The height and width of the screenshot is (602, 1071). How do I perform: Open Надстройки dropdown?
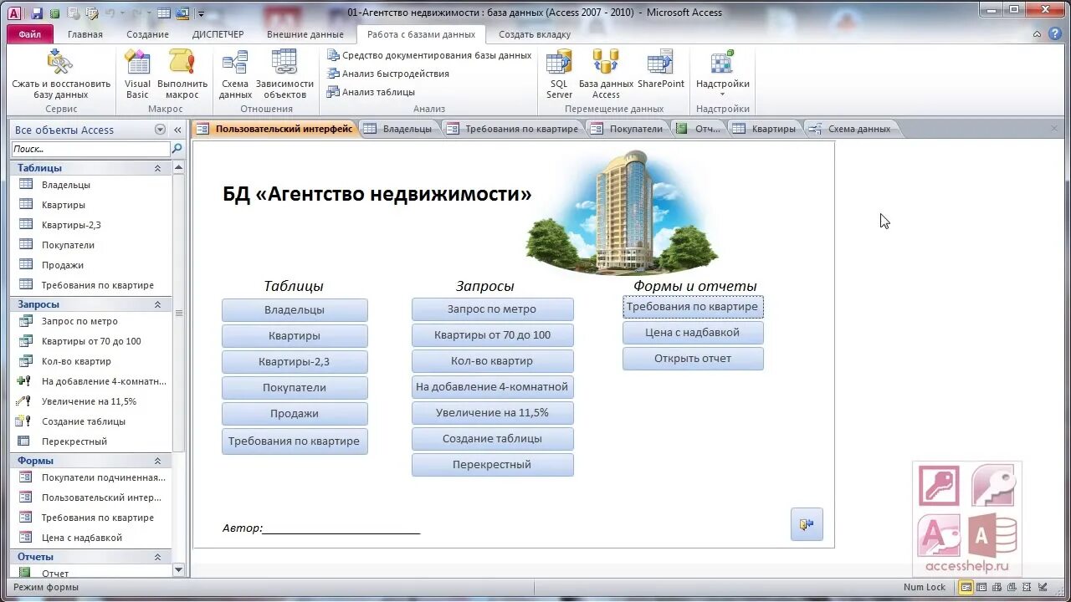[722, 74]
